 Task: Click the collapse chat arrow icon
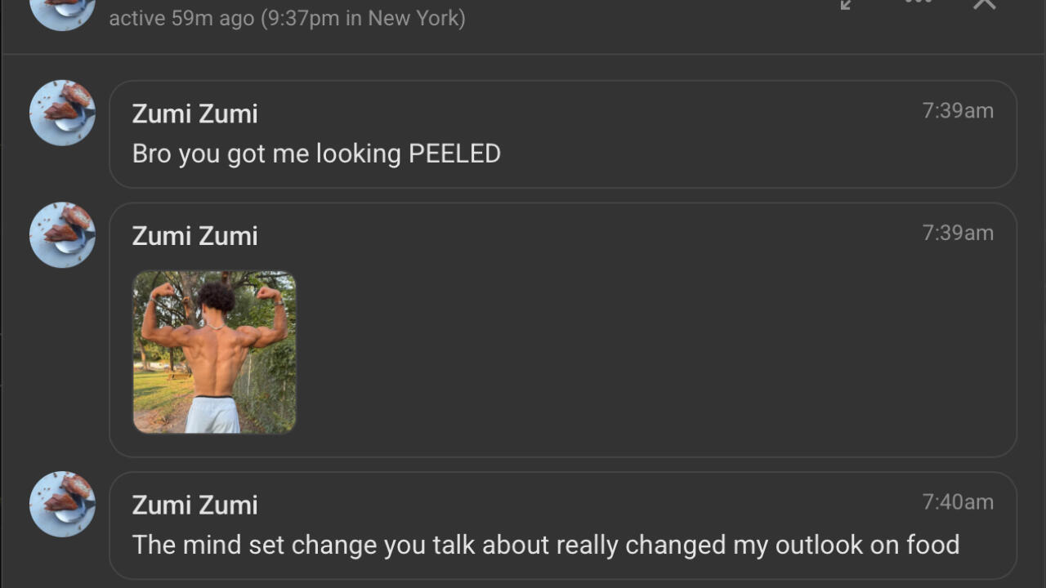coord(847,4)
